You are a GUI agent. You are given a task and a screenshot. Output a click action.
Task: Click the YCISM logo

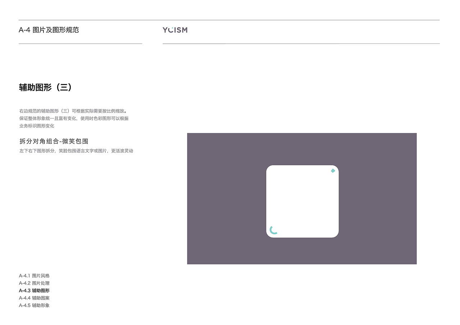[x=175, y=30]
